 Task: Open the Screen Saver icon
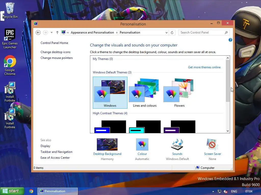coord(212,144)
